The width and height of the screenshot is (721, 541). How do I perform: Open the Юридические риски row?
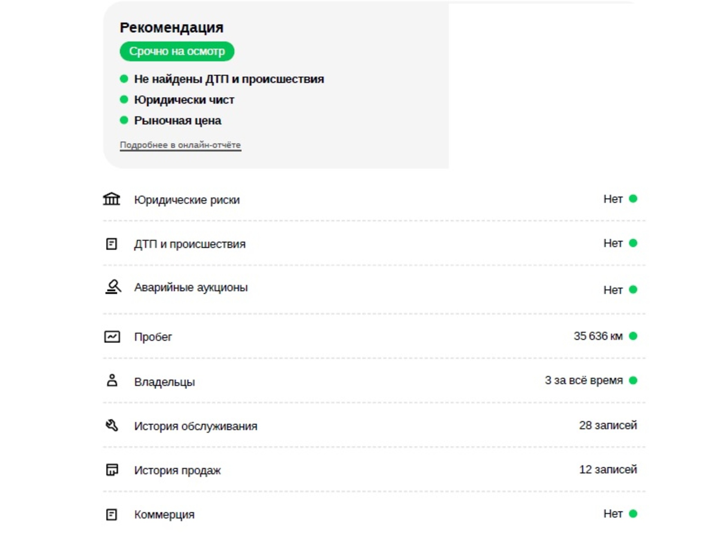point(374,199)
